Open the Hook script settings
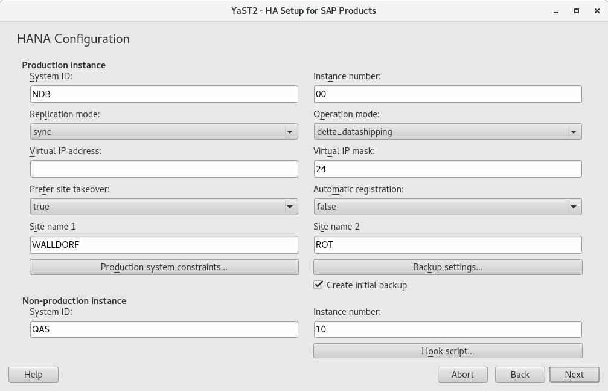The height and width of the screenshot is (391, 608). click(x=447, y=351)
